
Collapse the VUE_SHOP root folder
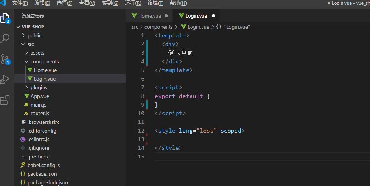pos(18,27)
